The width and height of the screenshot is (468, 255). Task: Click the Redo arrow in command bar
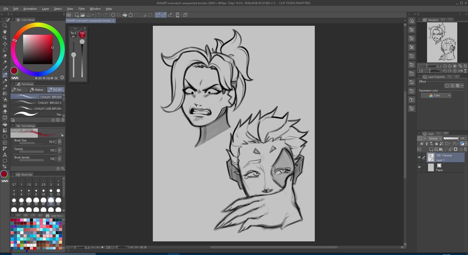tap(105, 15)
